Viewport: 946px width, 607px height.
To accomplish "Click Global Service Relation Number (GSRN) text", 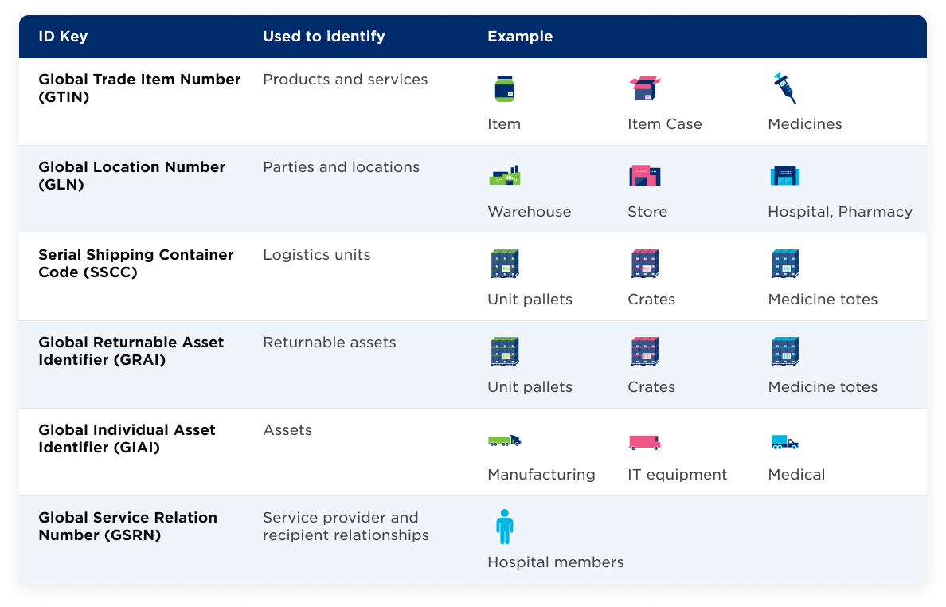I will (128, 527).
